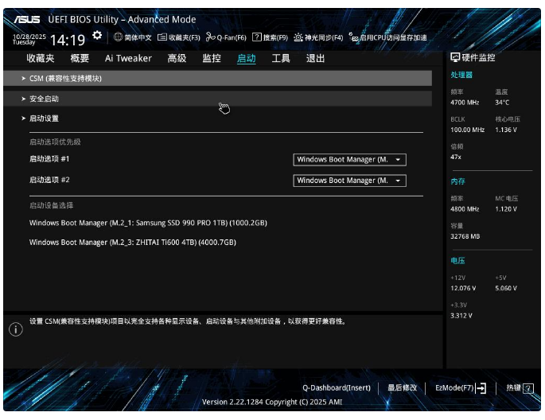View 最后修改 last modified changes
Screen dimensions: 545x420
point(402,388)
